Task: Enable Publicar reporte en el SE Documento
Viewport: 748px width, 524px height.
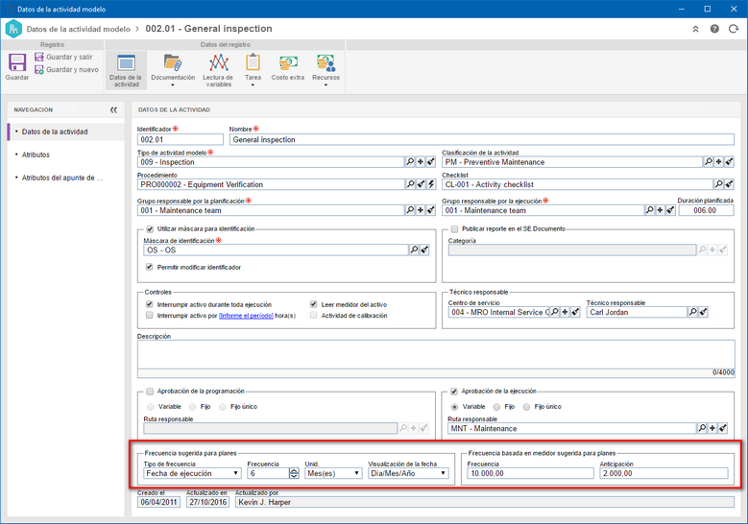Action: (454, 228)
